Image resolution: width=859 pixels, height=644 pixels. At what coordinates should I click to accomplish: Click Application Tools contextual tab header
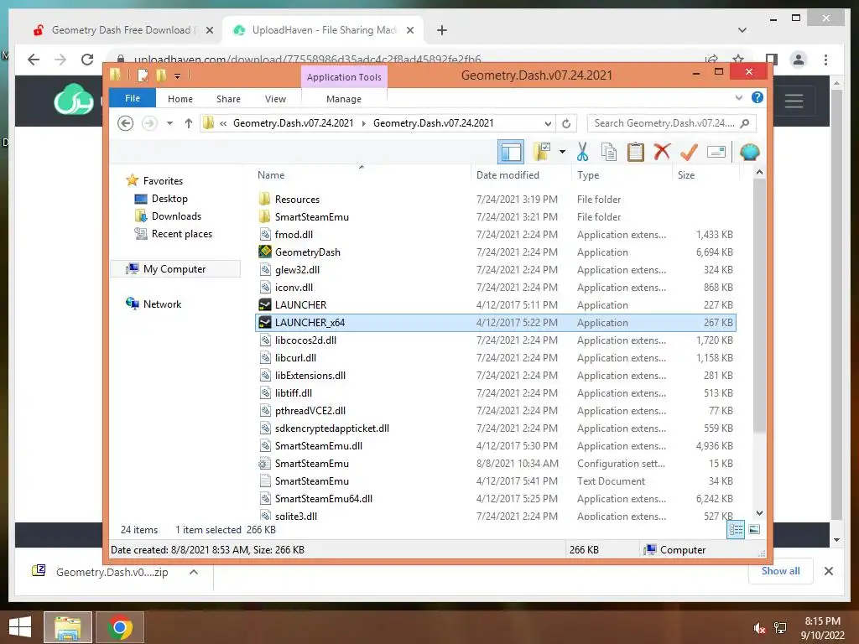click(344, 76)
